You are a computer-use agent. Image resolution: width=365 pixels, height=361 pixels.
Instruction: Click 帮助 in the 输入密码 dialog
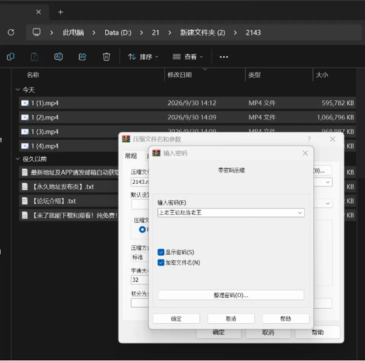pyautogui.click(x=286, y=319)
